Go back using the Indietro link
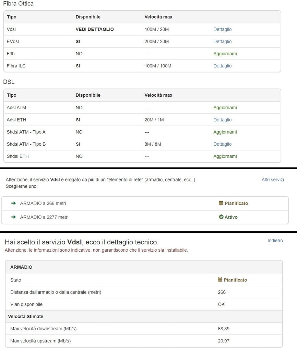 (x=275, y=240)
